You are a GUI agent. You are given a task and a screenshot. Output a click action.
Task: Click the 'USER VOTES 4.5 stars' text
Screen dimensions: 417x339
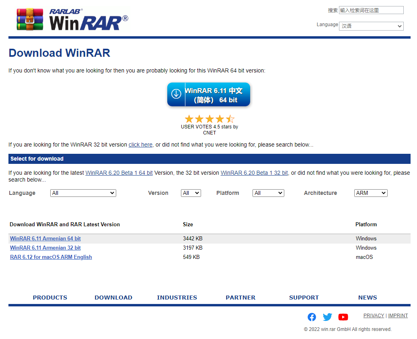[210, 130]
